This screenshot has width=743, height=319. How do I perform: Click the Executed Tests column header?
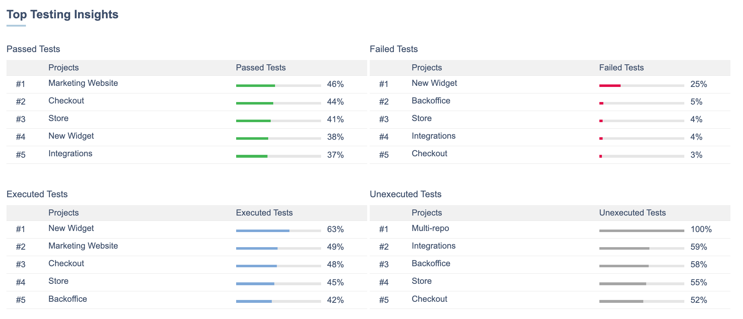point(264,213)
